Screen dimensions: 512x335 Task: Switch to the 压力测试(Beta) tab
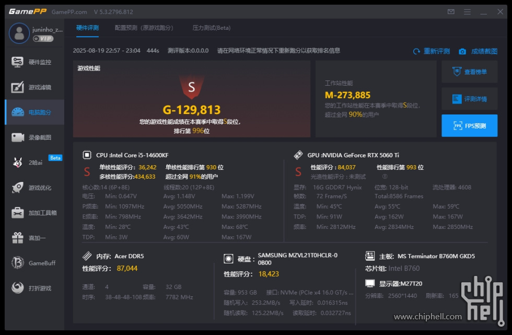(x=212, y=28)
